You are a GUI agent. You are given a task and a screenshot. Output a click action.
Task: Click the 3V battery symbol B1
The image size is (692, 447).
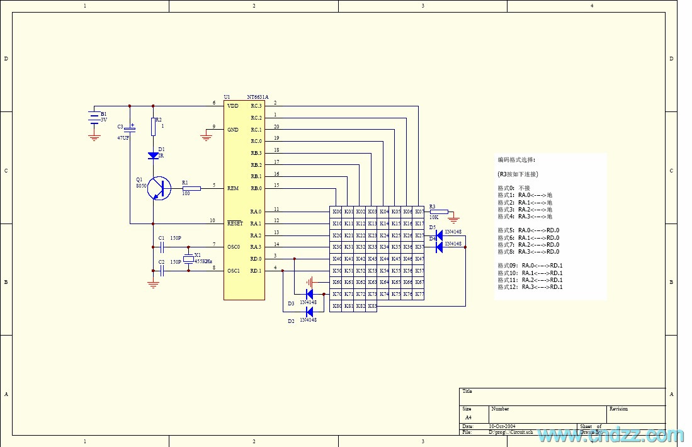93,118
